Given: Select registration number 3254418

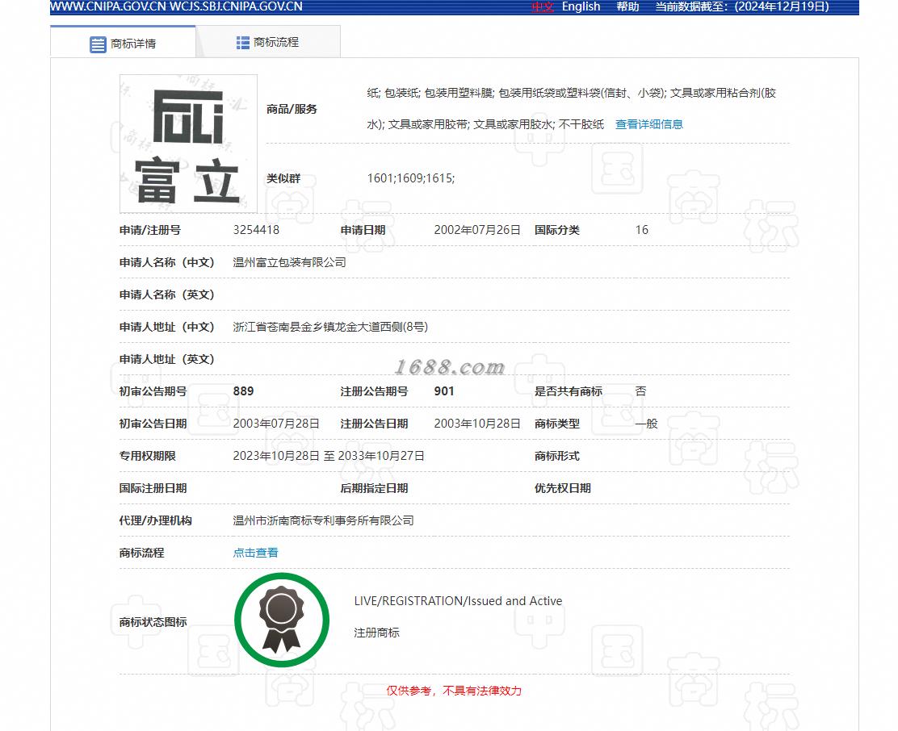Looking at the screenshot, I should pyautogui.click(x=256, y=230).
